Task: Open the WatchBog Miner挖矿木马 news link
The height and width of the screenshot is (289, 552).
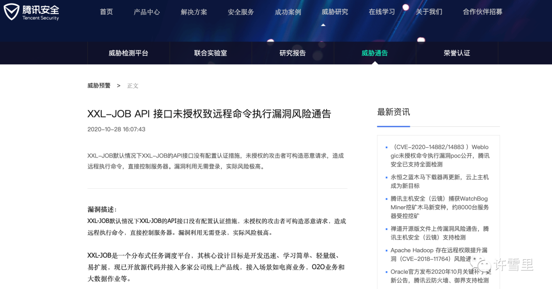Action: click(x=440, y=207)
